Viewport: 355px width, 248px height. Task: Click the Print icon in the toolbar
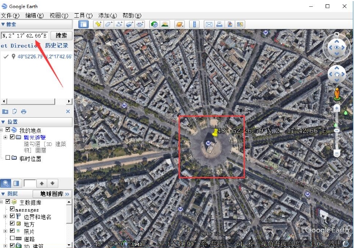pyautogui.click(x=219, y=24)
